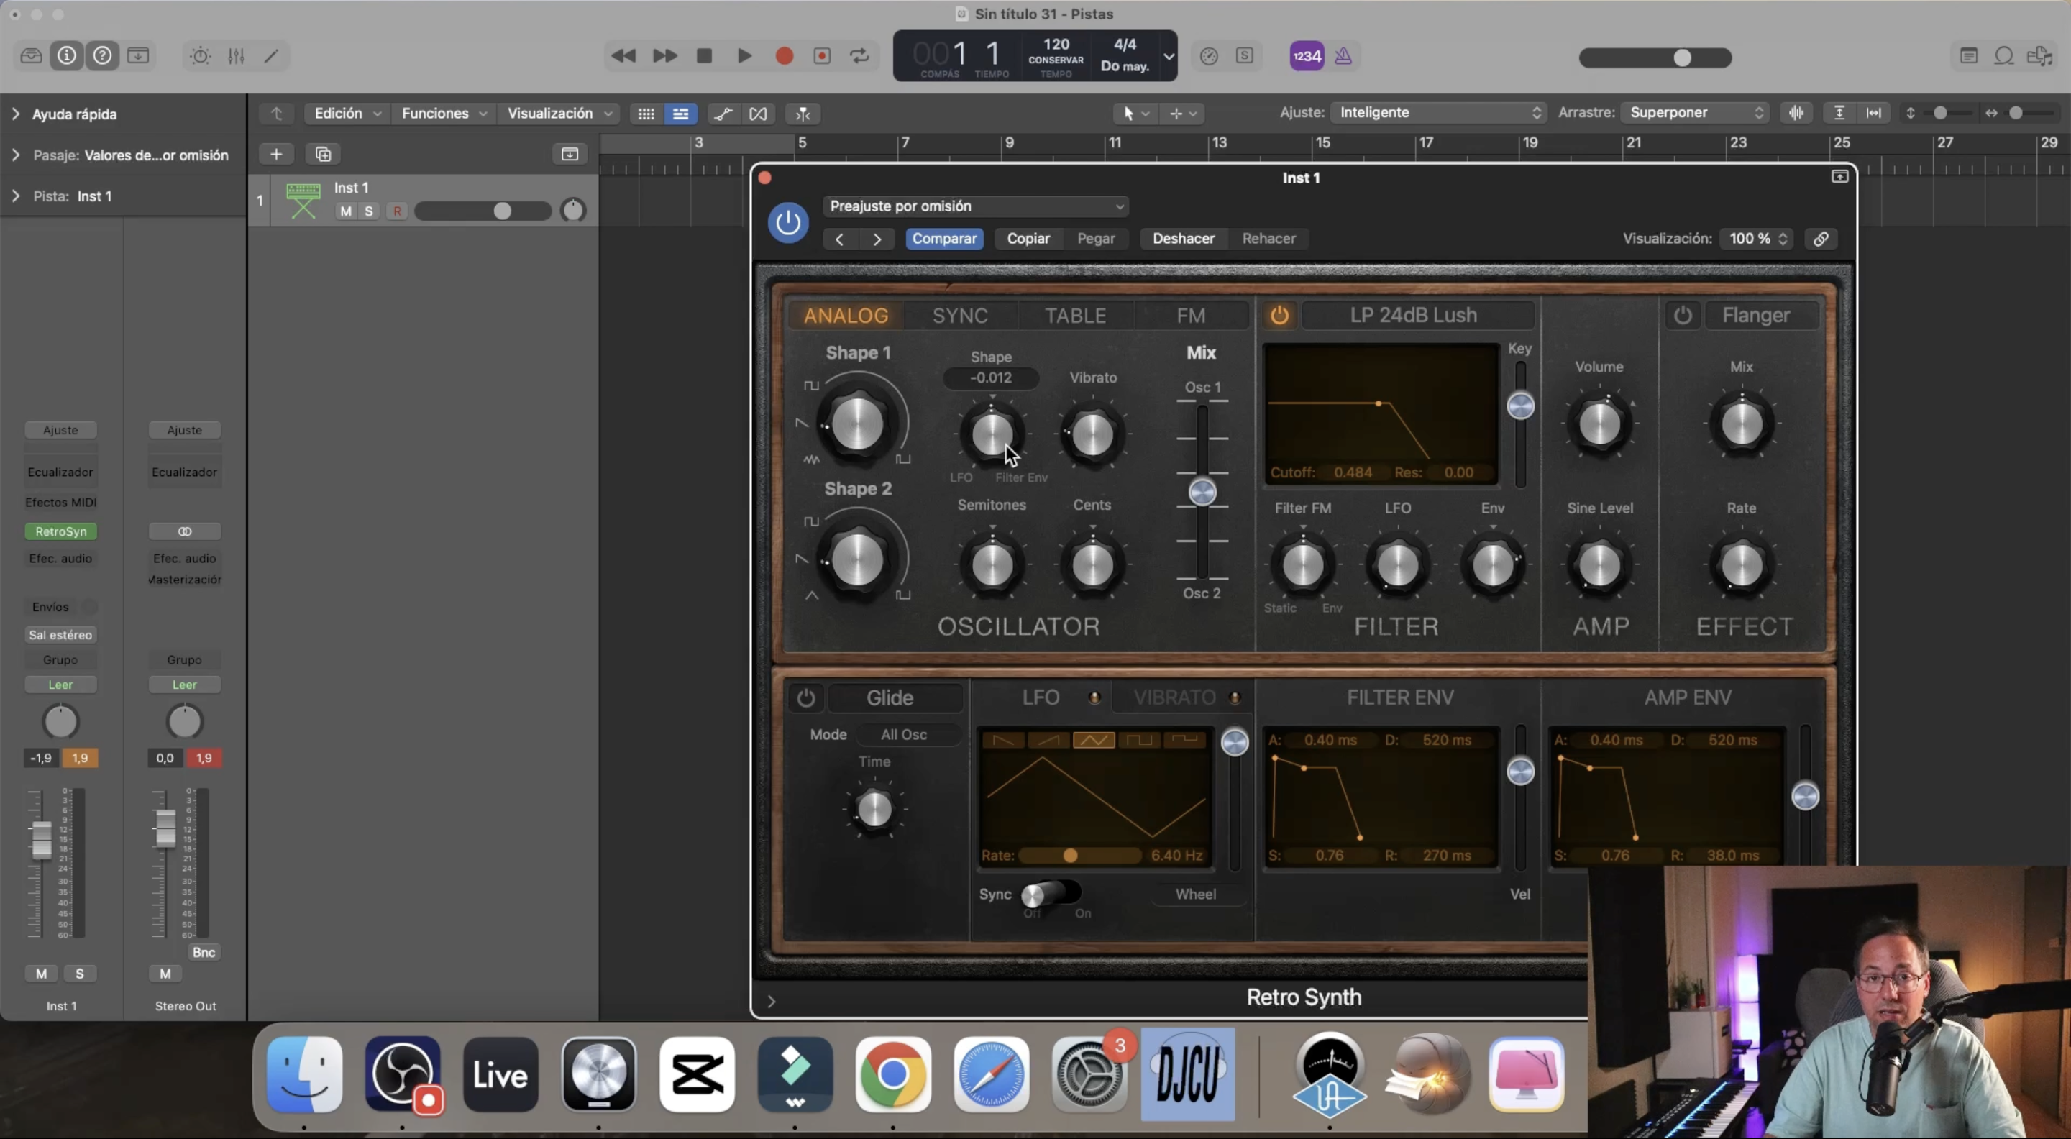Toggle the Retro Synth plugin power button

(x=787, y=223)
